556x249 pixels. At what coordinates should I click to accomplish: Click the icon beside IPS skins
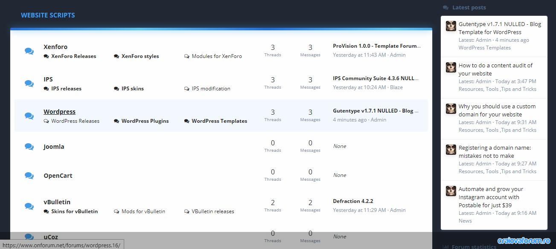(116, 89)
